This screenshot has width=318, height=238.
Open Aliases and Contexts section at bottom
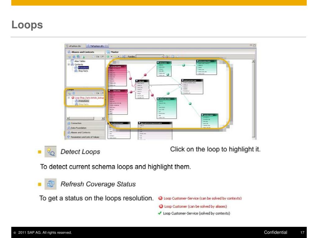tap(85, 132)
